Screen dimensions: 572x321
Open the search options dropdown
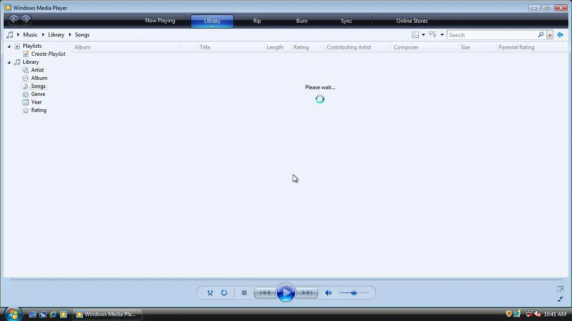(x=550, y=35)
